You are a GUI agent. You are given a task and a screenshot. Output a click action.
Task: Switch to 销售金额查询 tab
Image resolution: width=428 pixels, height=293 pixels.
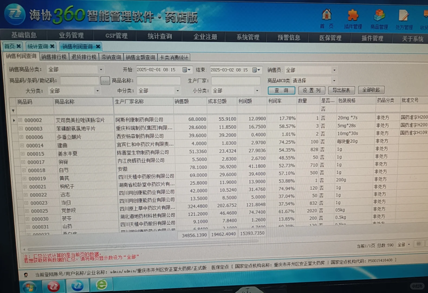coord(140,57)
